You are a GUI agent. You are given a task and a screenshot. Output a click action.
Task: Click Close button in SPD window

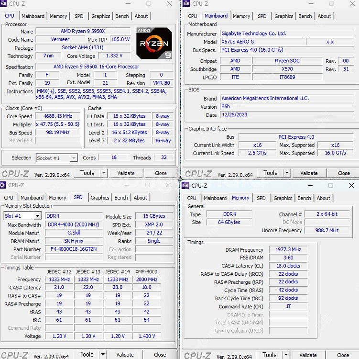[160, 355]
